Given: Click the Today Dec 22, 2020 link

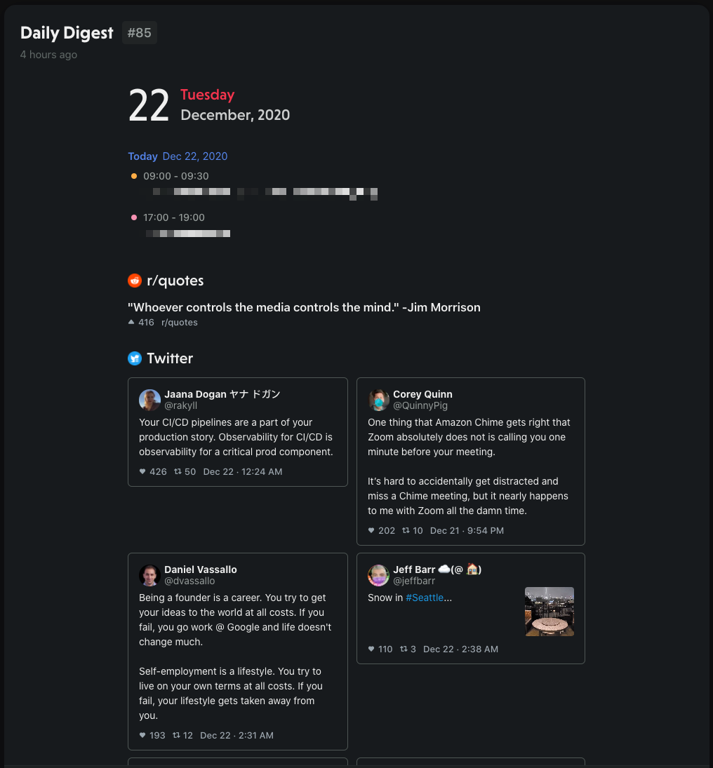Looking at the screenshot, I should 178,156.
